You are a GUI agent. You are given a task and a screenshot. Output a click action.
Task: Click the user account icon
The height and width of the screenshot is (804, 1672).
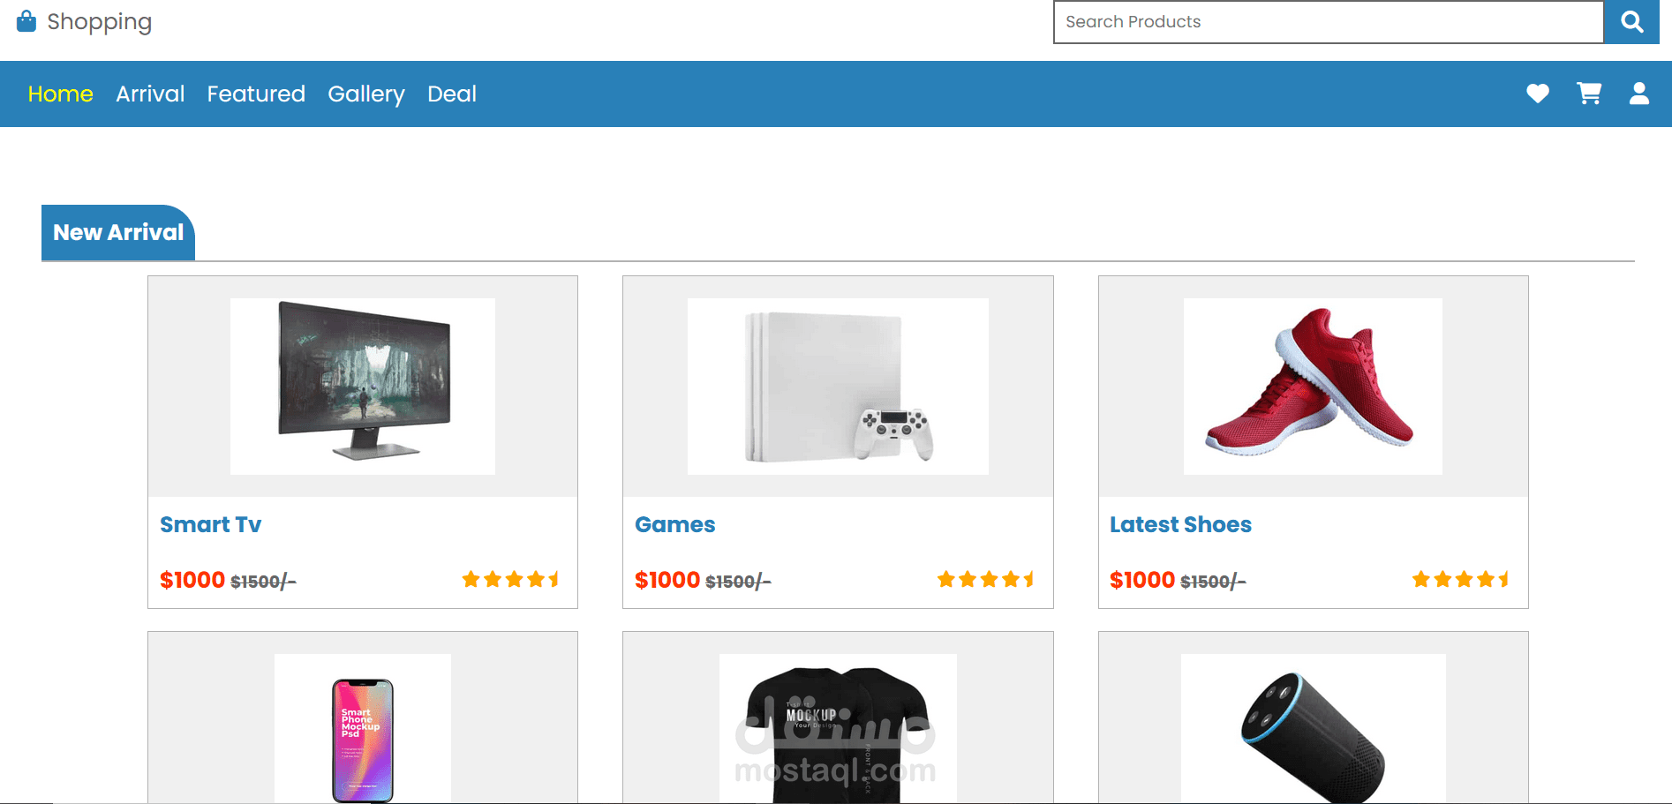click(x=1638, y=94)
